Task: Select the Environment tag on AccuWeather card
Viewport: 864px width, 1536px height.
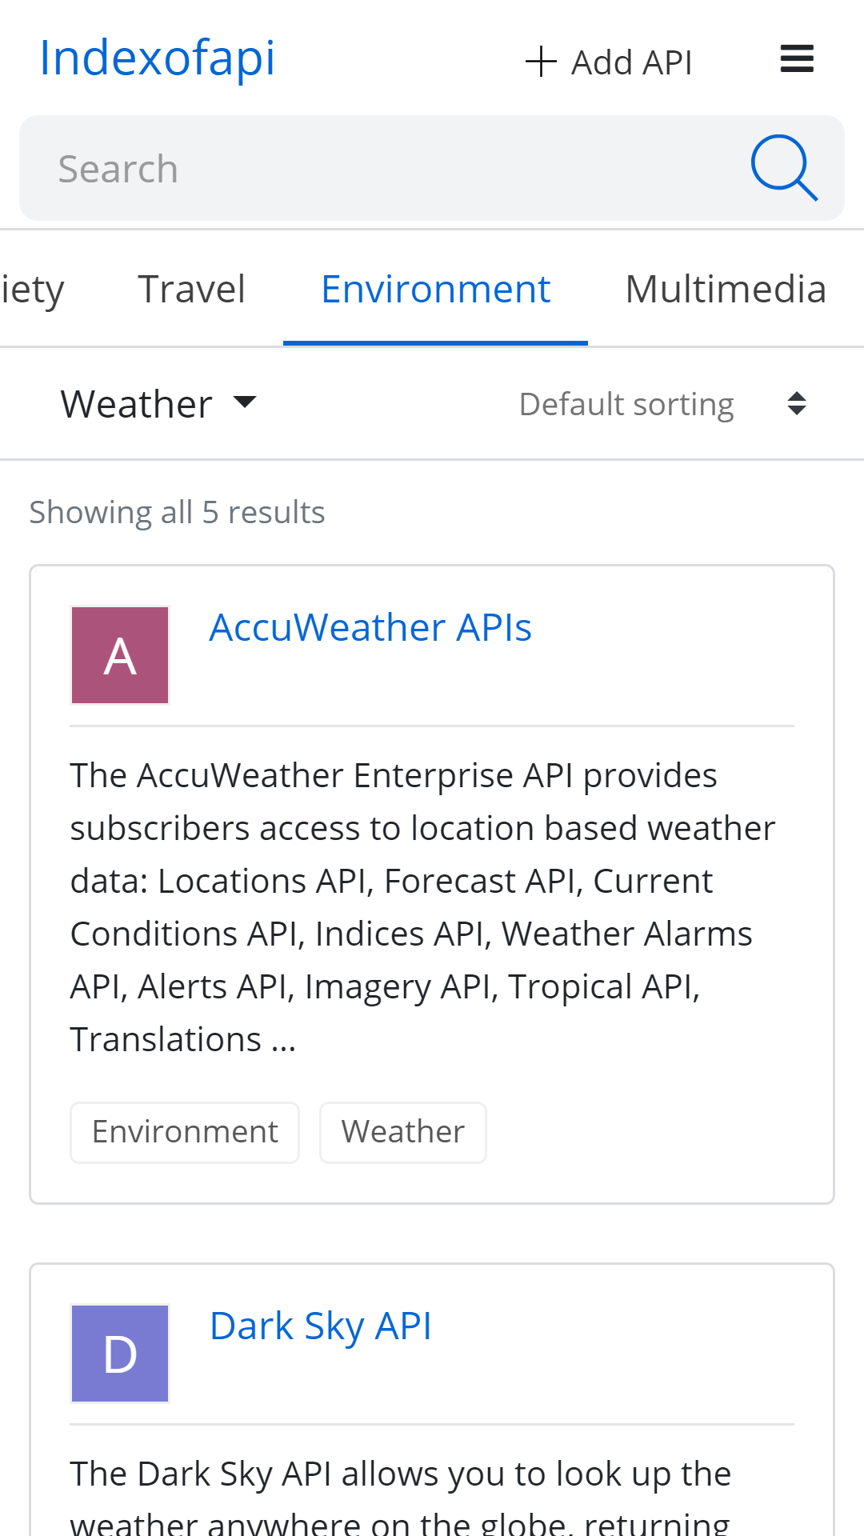Action: [x=184, y=1131]
